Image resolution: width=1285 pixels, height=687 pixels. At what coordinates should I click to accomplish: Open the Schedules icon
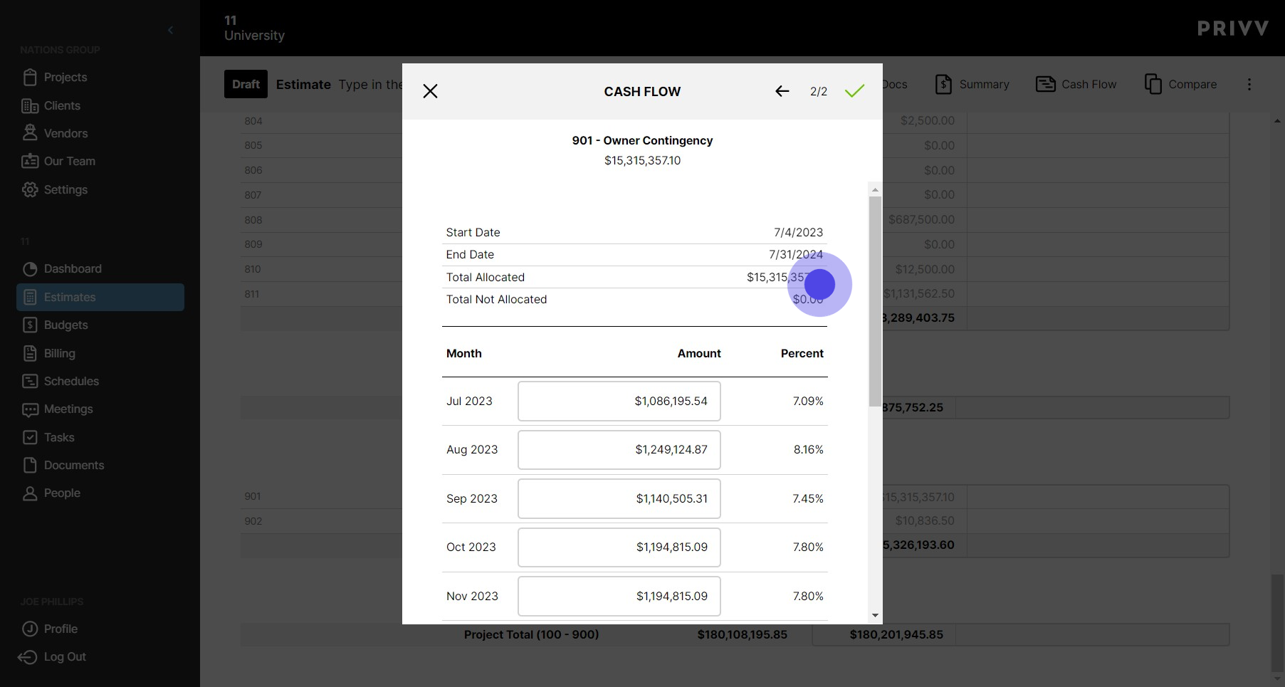coord(30,381)
